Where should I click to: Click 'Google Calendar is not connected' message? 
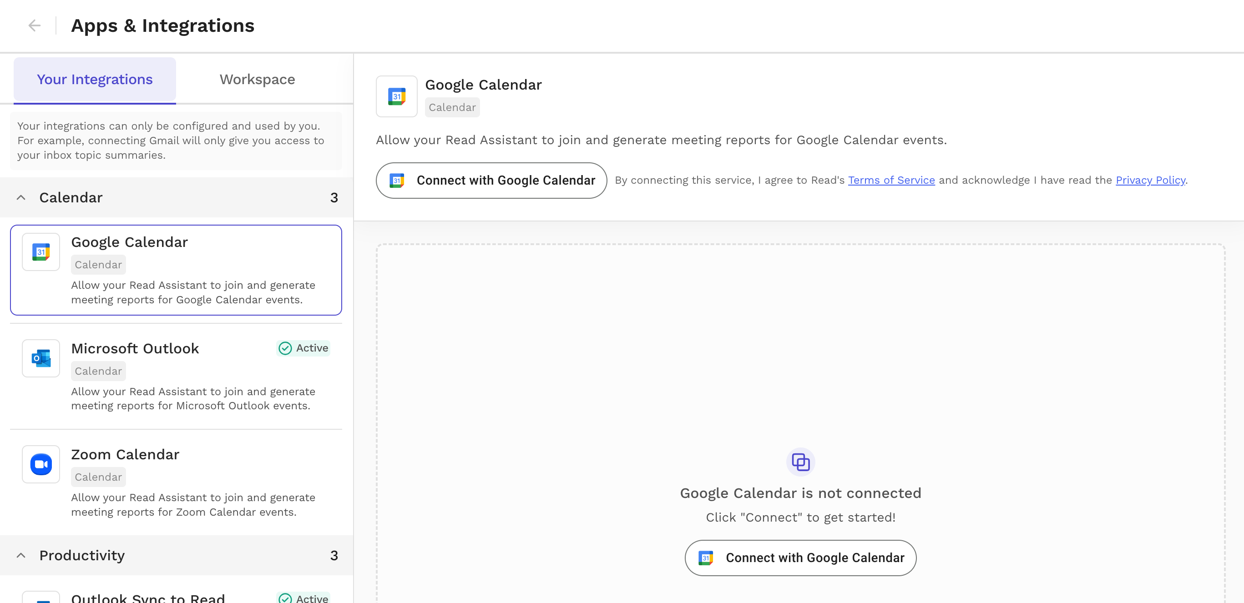coord(800,493)
